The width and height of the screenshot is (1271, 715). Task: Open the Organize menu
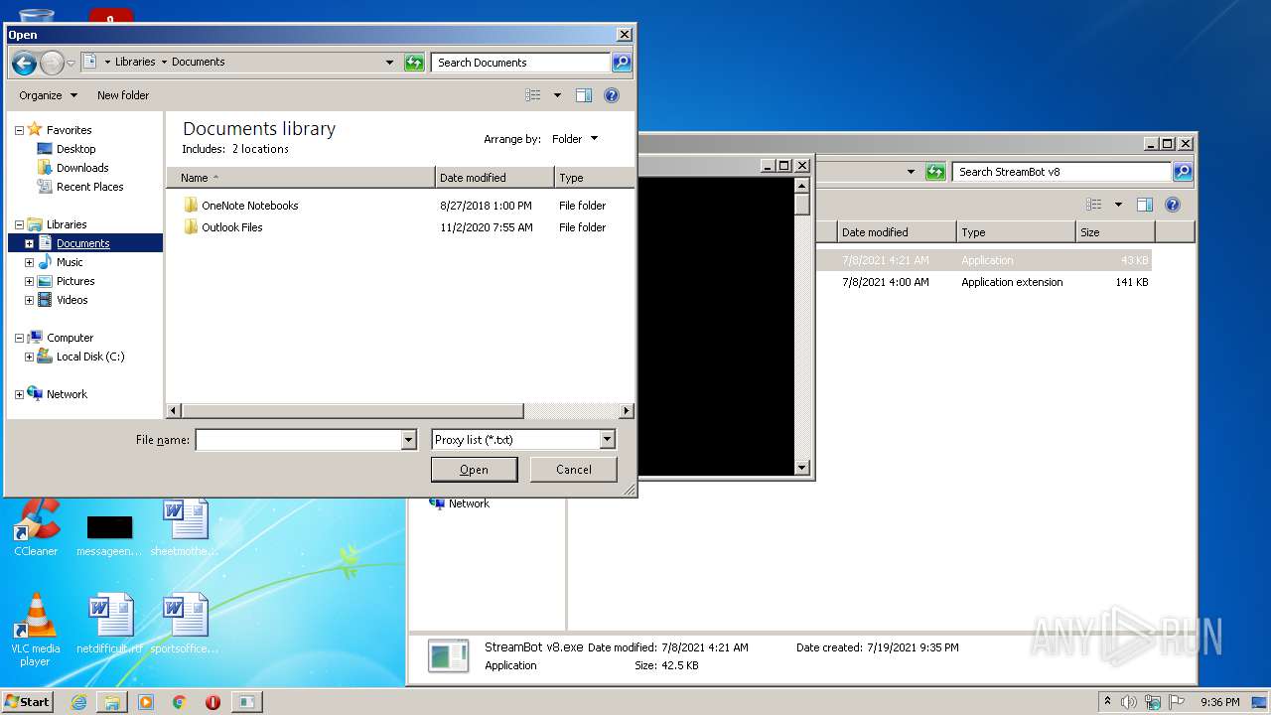[48, 95]
